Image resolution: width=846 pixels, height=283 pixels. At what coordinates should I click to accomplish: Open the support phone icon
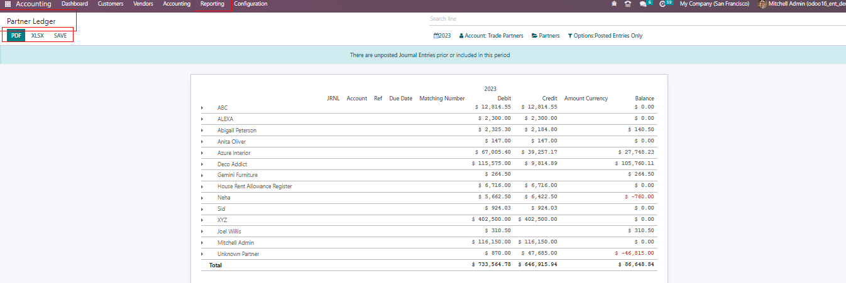(x=627, y=4)
